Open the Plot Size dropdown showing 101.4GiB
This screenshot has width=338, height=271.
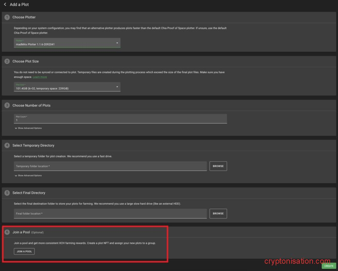pyautogui.click(x=67, y=87)
